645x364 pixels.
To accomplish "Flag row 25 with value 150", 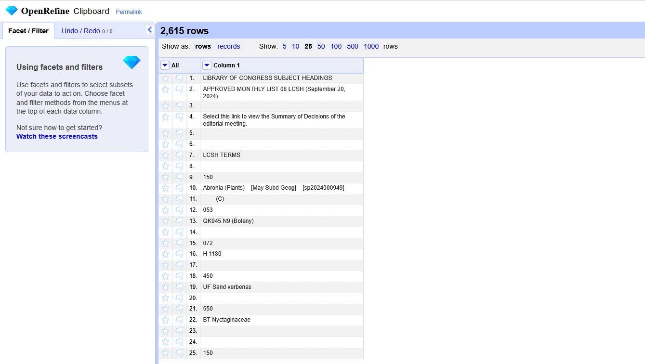I will click(x=179, y=353).
